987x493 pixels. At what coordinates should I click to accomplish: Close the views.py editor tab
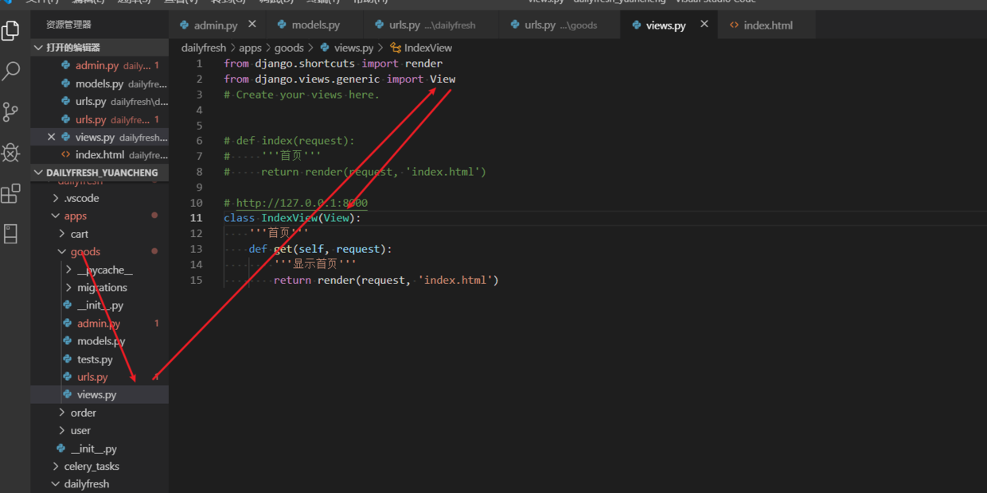point(704,25)
